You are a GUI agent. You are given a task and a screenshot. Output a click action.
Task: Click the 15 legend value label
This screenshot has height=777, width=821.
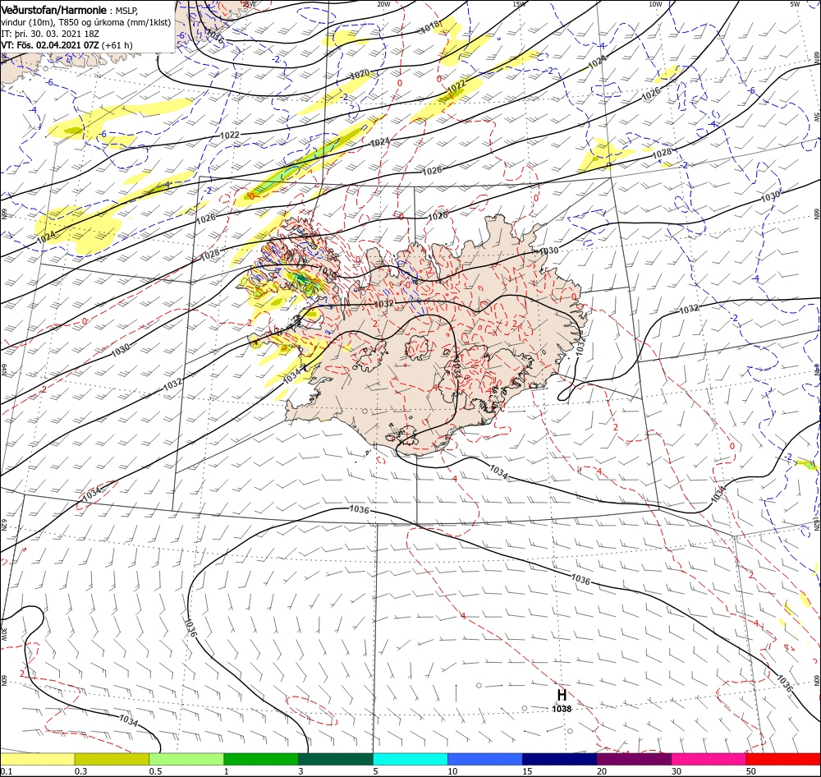click(x=528, y=771)
